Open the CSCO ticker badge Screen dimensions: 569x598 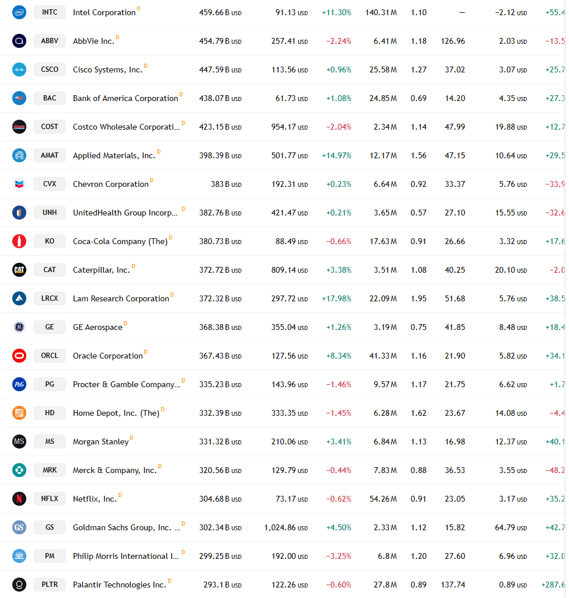point(50,69)
